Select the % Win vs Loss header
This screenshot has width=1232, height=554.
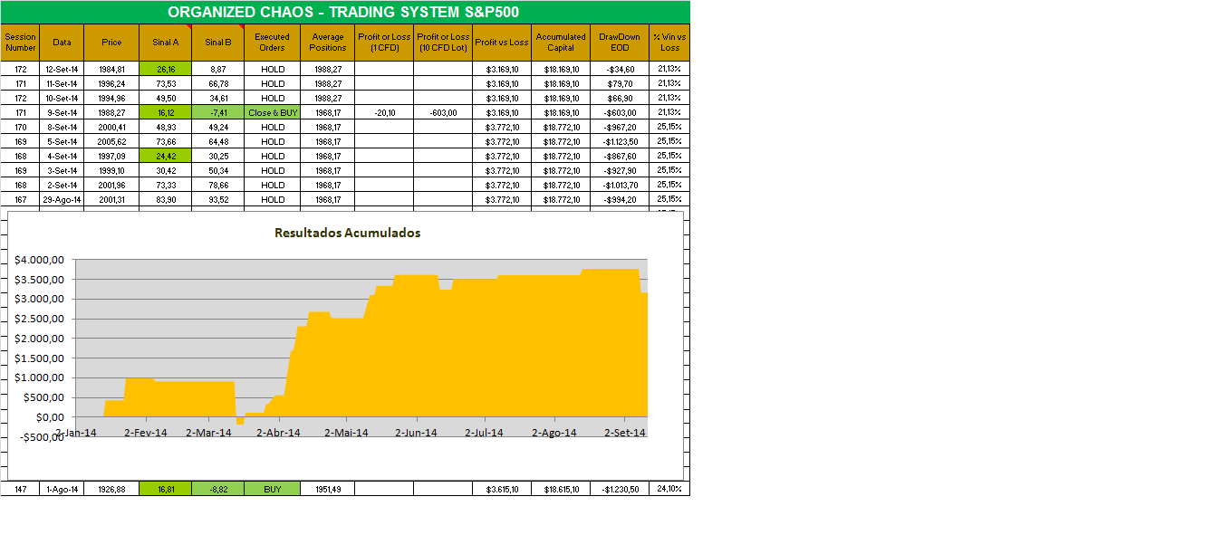click(669, 43)
